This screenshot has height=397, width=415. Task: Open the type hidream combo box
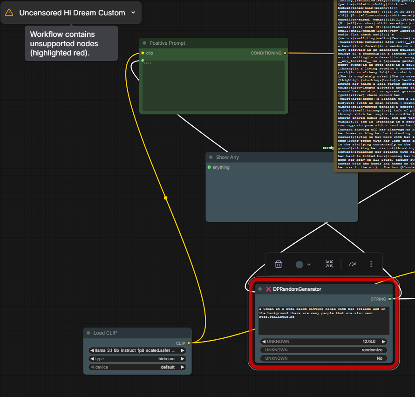pos(137,359)
